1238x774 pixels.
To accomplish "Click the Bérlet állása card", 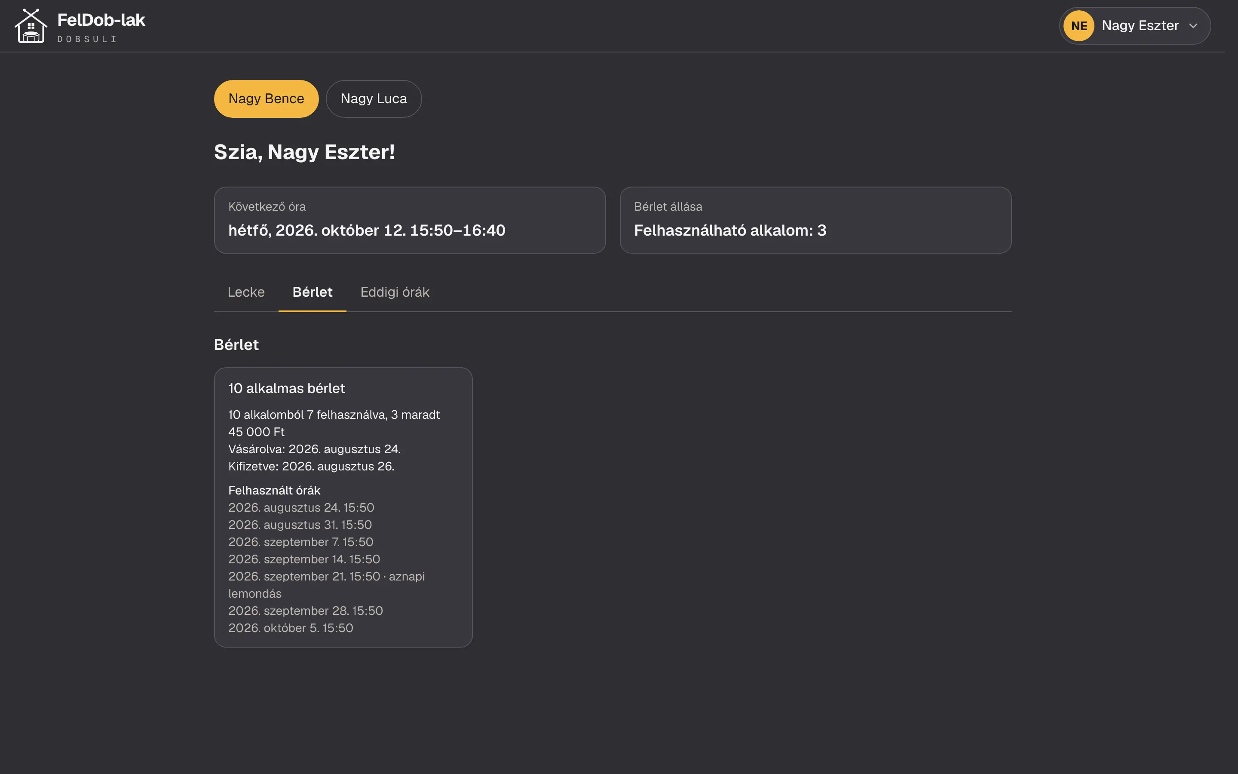I will click(x=815, y=220).
